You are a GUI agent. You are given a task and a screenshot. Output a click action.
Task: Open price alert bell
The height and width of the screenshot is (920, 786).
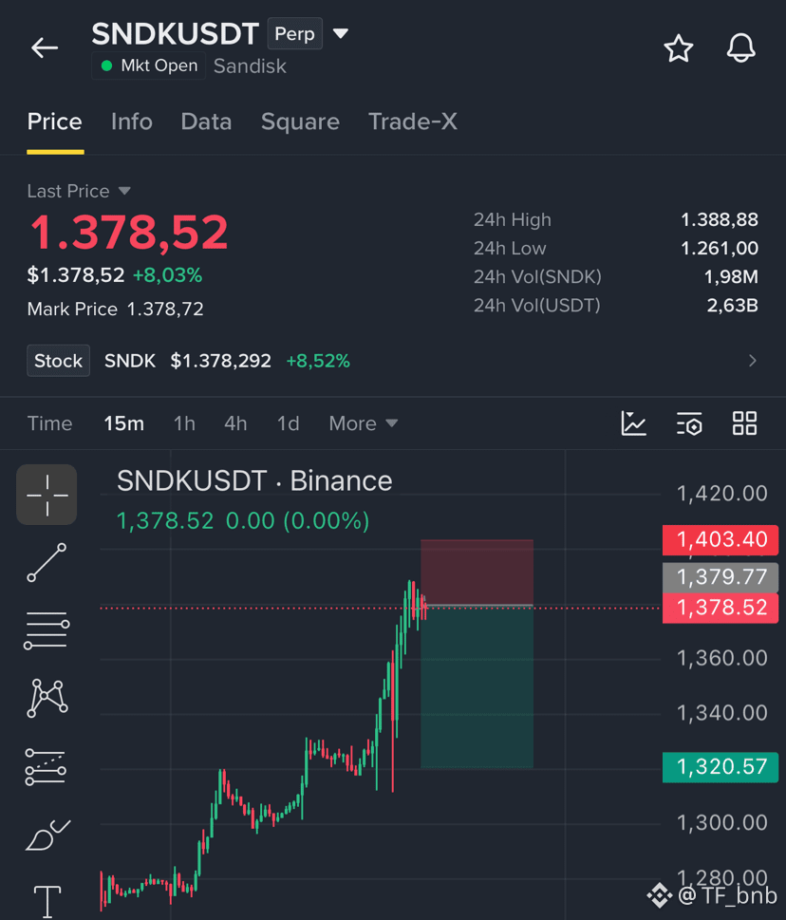(x=740, y=48)
